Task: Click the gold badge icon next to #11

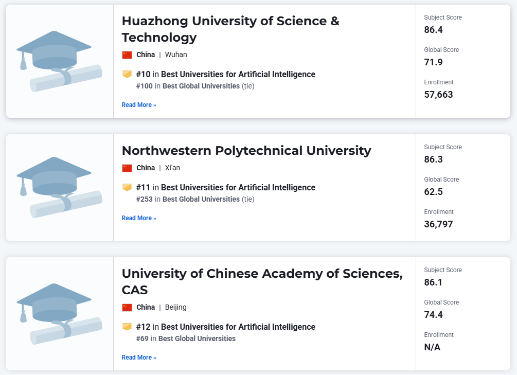Action: pos(127,187)
